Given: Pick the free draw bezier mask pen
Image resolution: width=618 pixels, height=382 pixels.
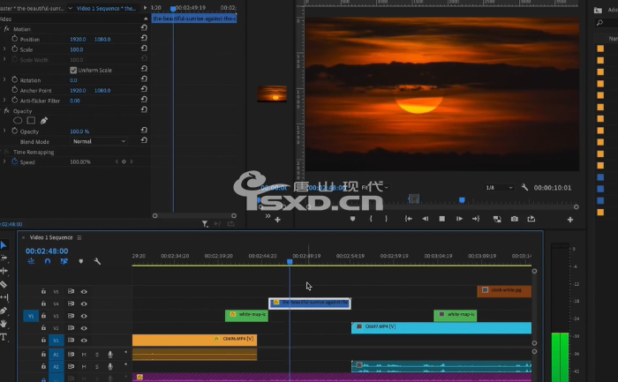Looking at the screenshot, I should [44, 121].
